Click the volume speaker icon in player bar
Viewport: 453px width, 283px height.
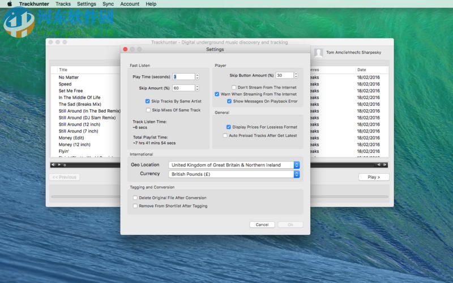(x=53, y=165)
